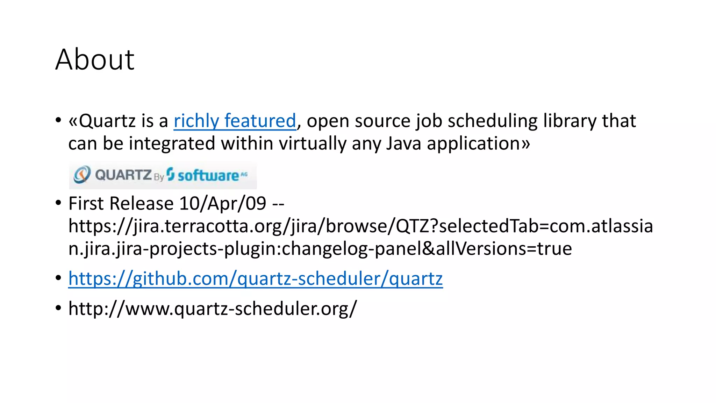The height and width of the screenshot is (403, 716).
Task: Click the jira.terracotta.org URL text
Action: pos(360,226)
